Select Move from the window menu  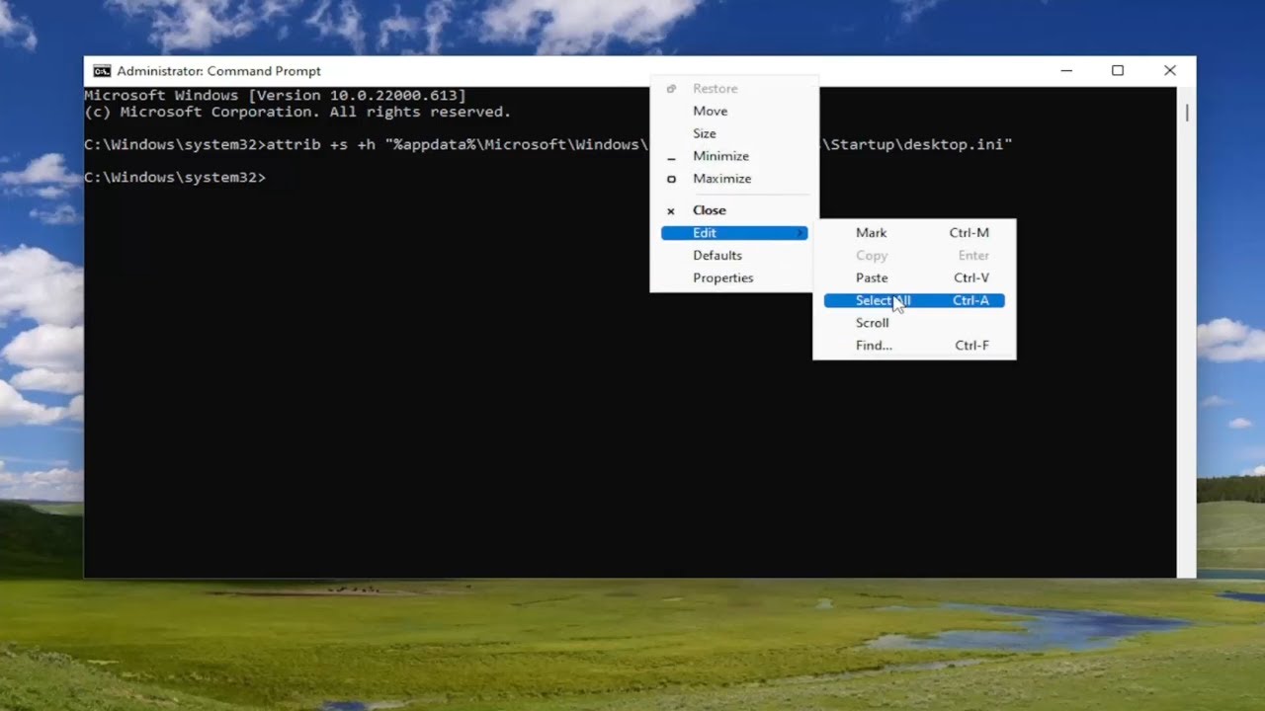click(x=734, y=111)
